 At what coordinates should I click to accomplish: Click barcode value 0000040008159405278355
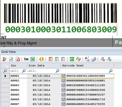point(86,104)
